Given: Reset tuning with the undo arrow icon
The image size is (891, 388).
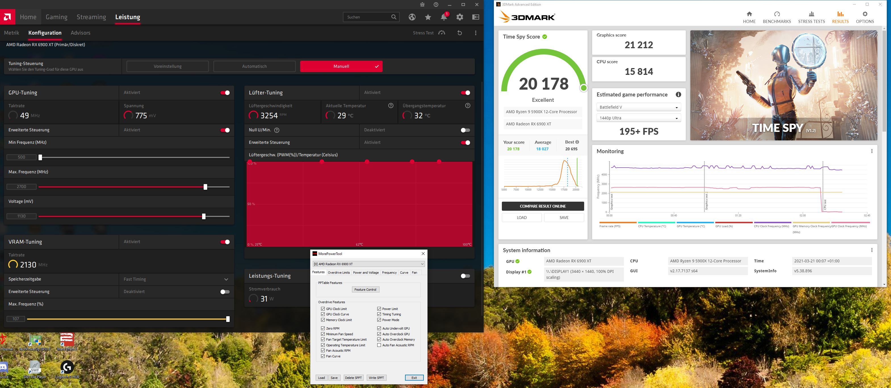Looking at the screenshot, I should click(460, 33).
